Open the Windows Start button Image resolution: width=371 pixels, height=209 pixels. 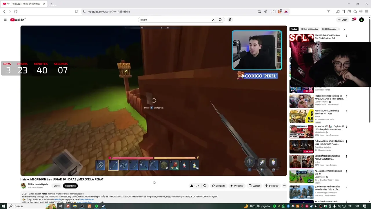coord(3,206)
